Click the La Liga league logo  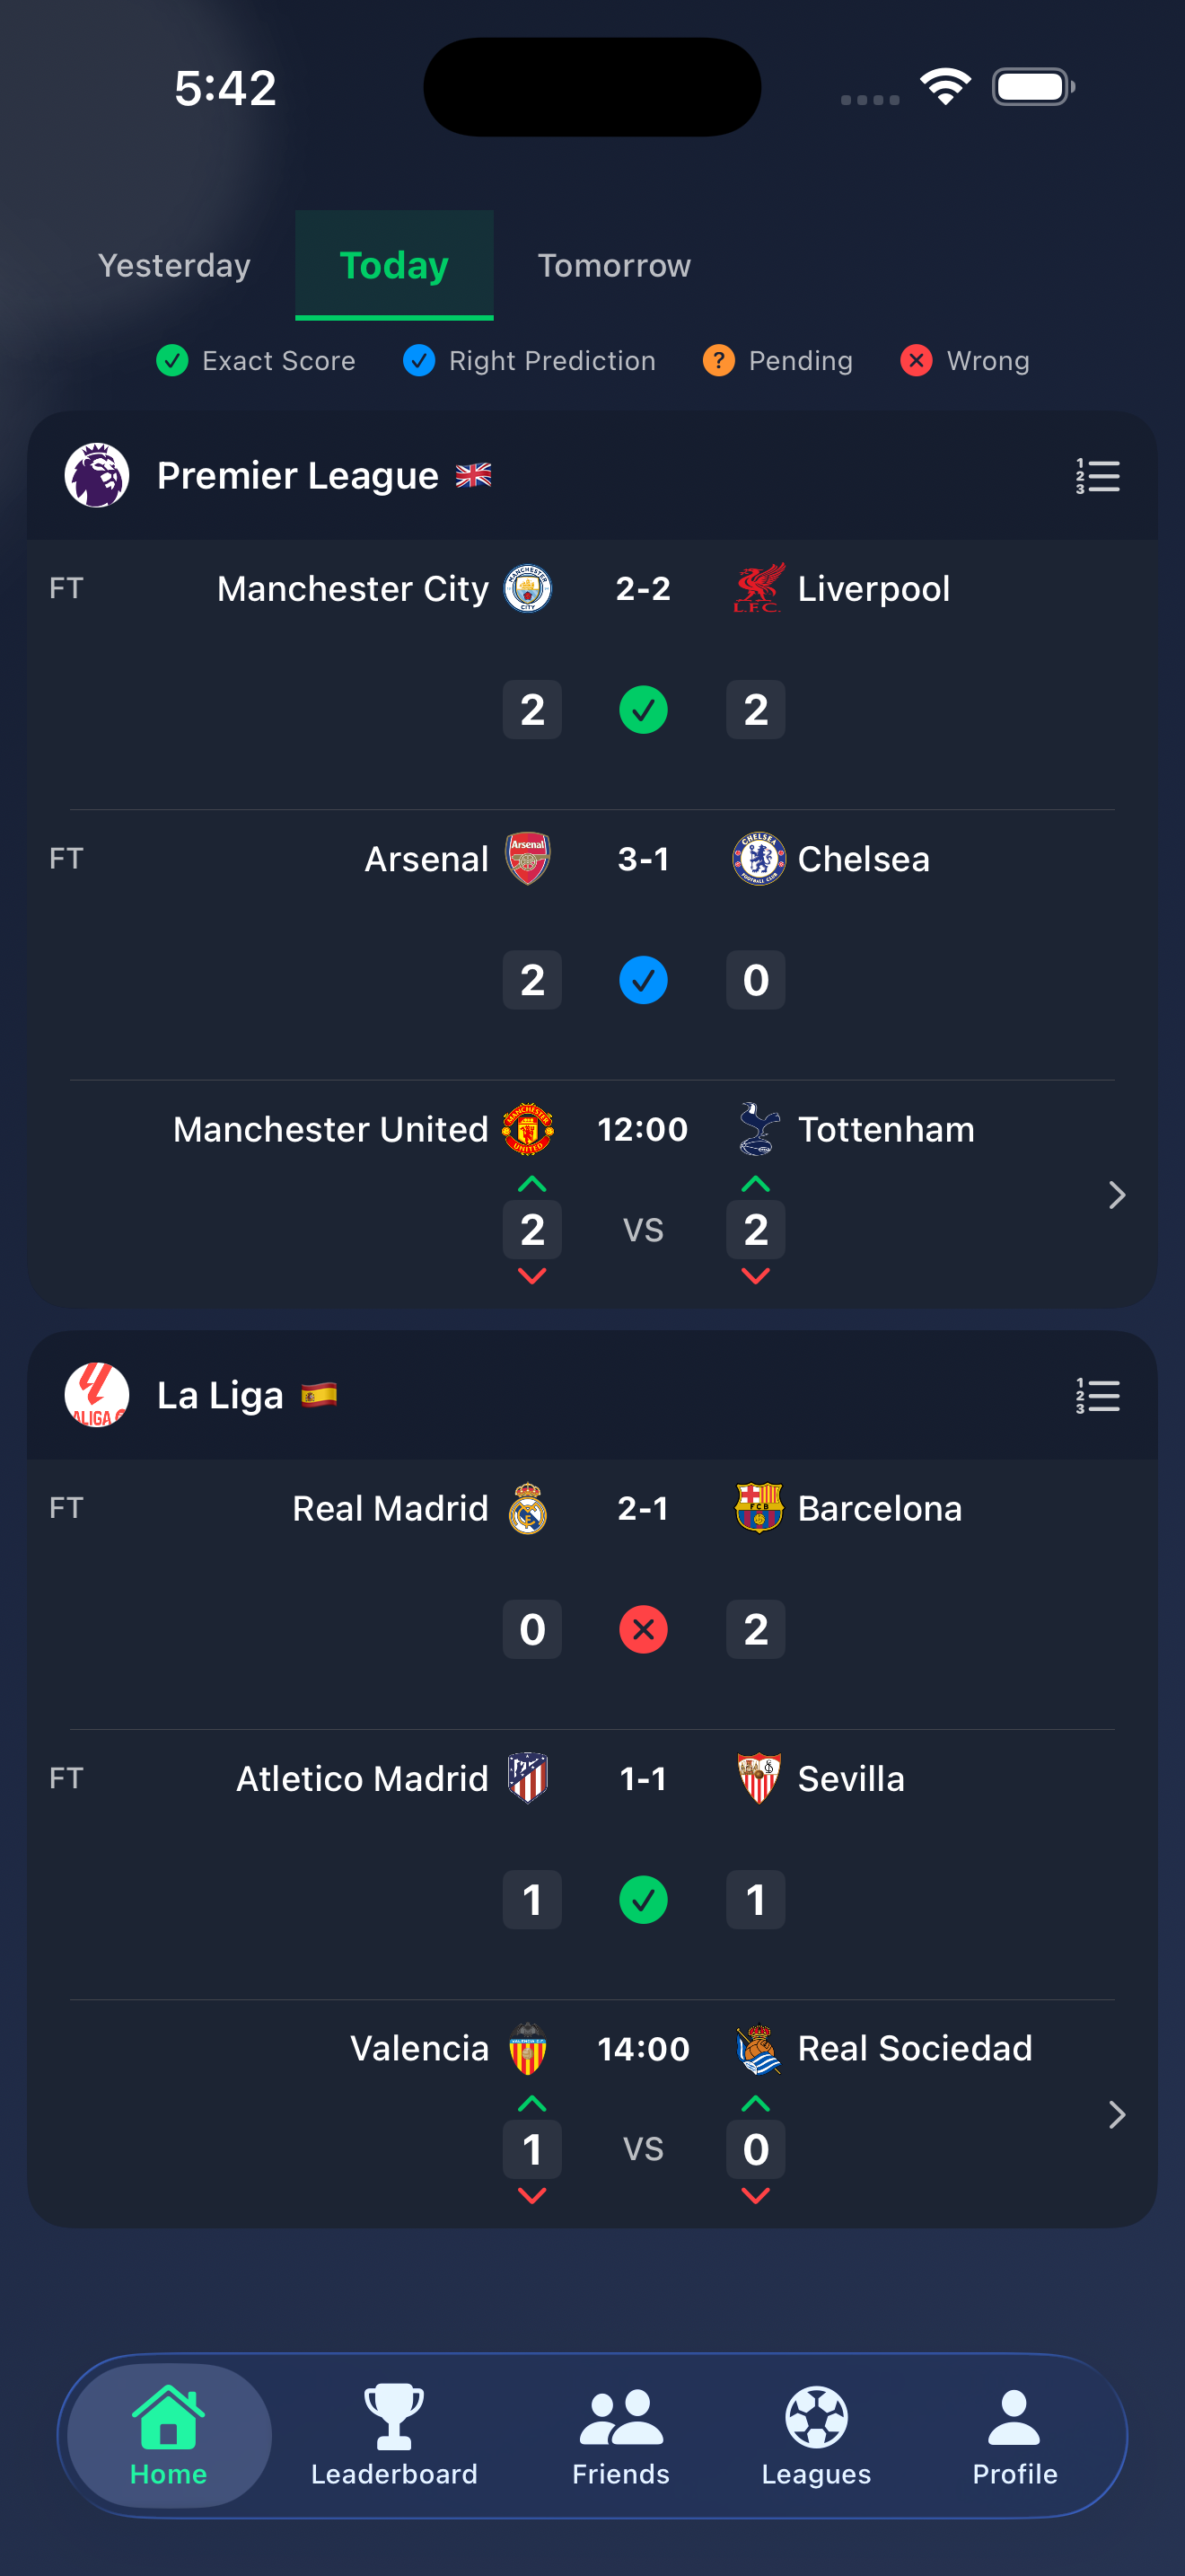tap(96, 1394)
